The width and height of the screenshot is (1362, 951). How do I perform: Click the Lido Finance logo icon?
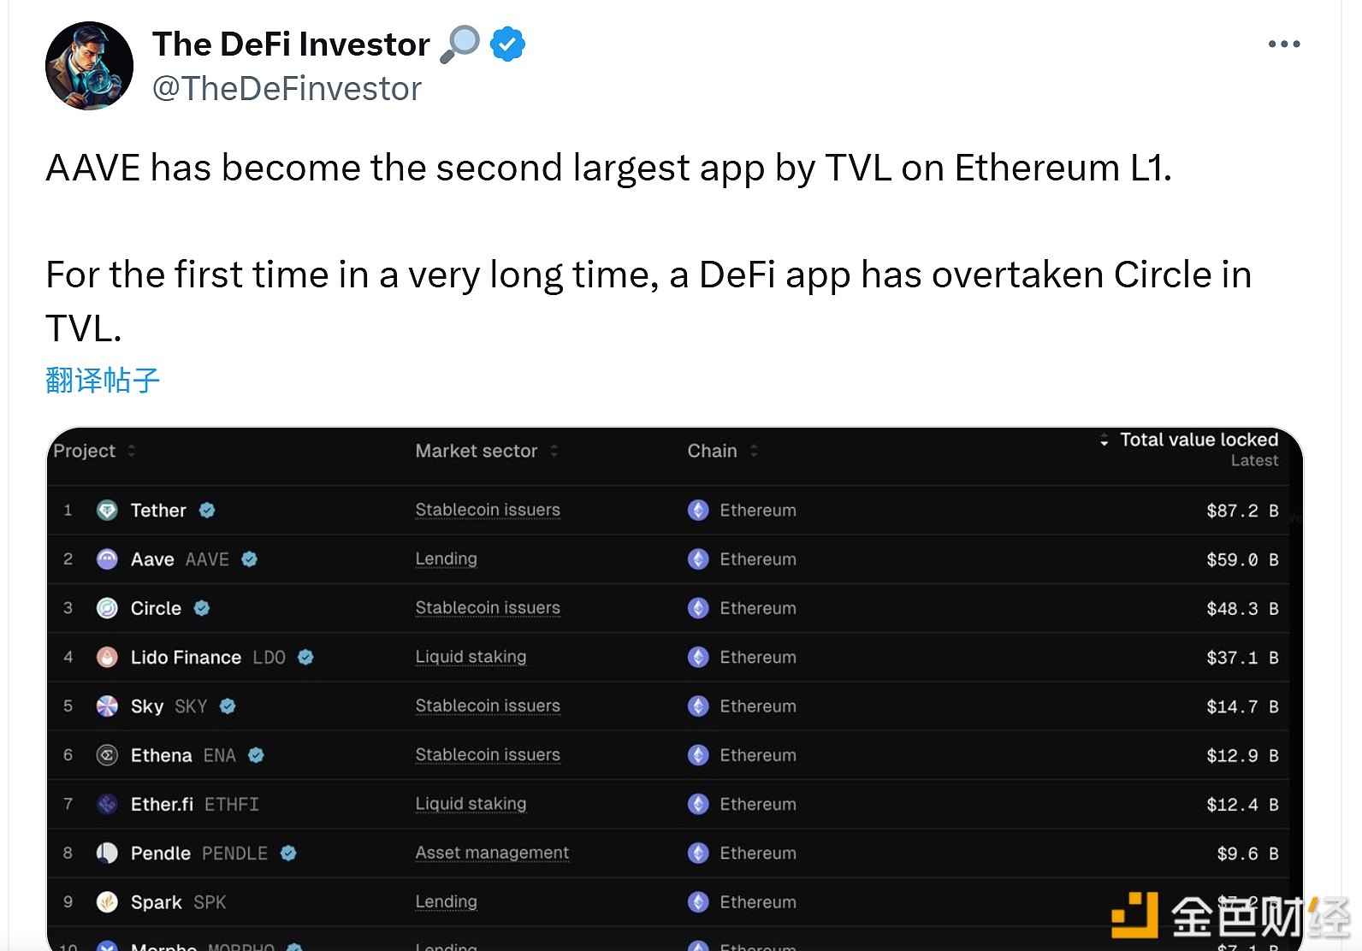107,657
